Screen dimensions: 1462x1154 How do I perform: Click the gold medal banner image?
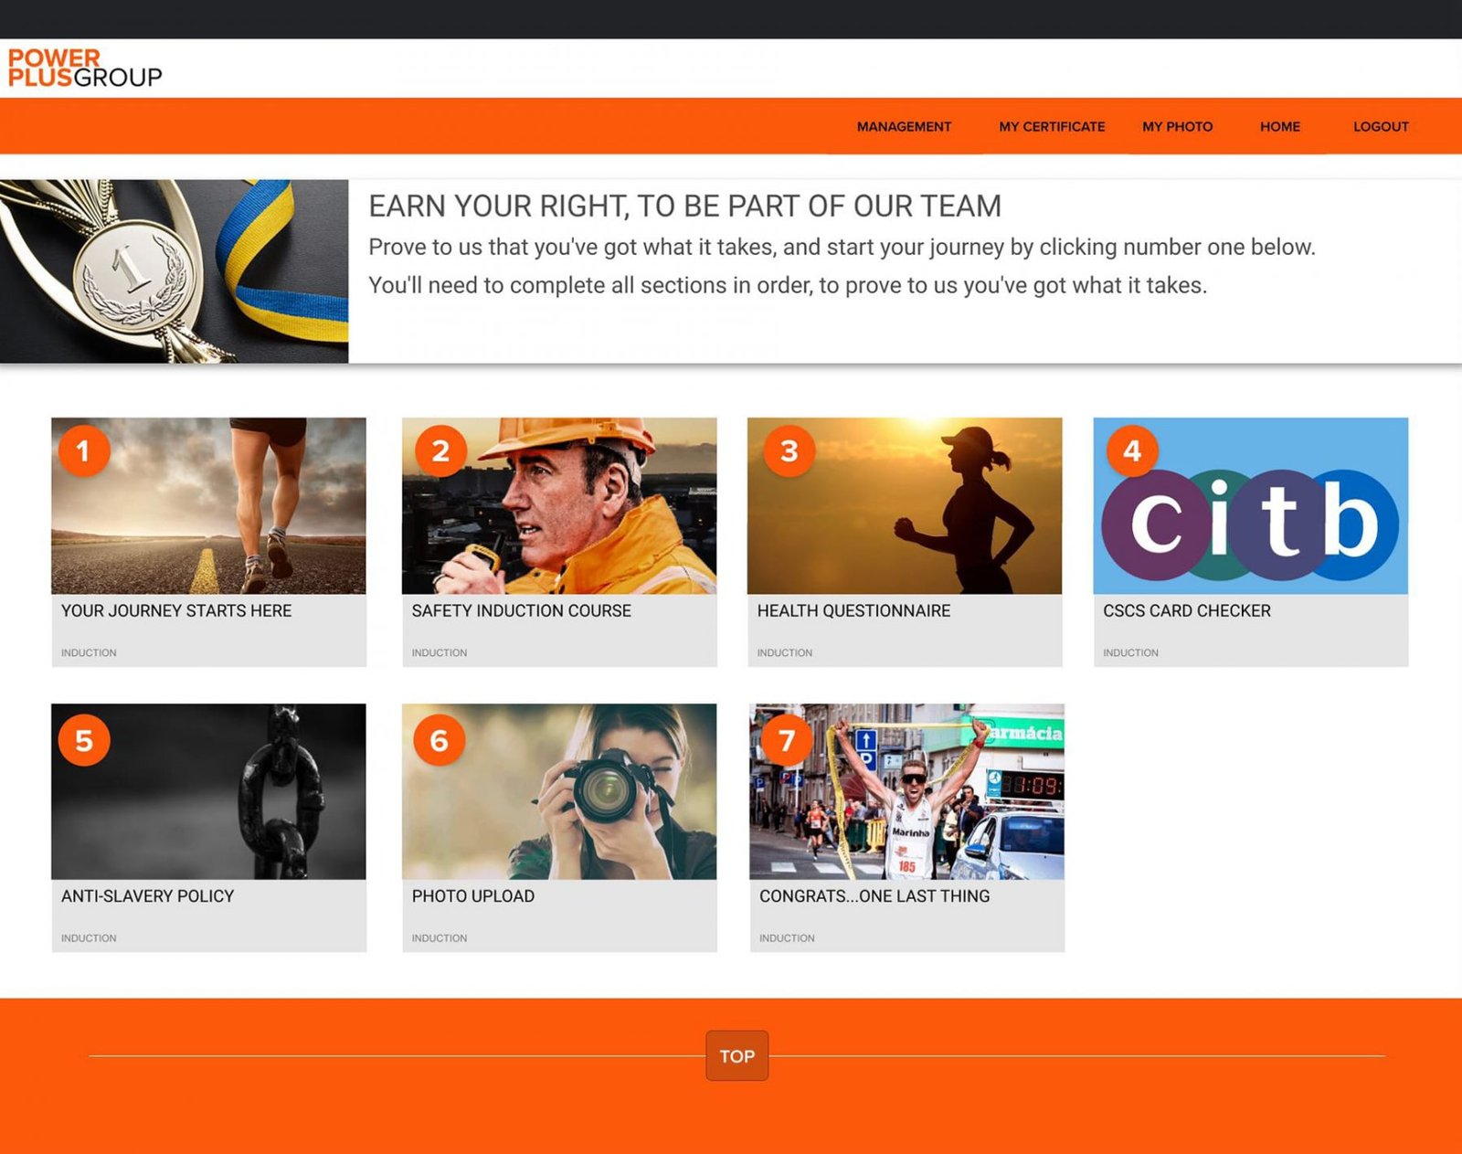tap(174, 271)
